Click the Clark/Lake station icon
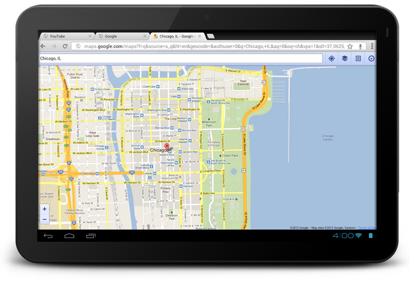Viewport: 410px width, 281px height. point(158,86)
